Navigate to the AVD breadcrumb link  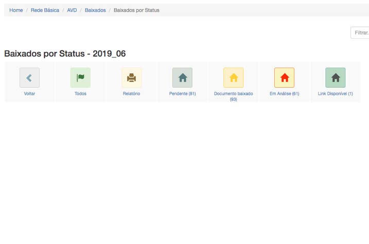tap(72, 10)
